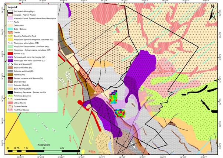Click the "0,75" scale bar value

point(17,148)
